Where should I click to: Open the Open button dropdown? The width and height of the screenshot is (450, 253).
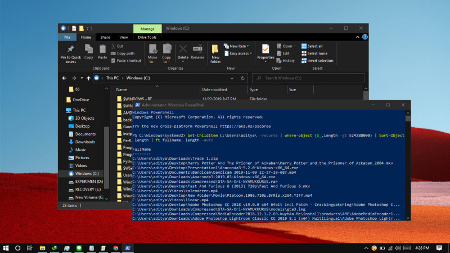(295, 46)
